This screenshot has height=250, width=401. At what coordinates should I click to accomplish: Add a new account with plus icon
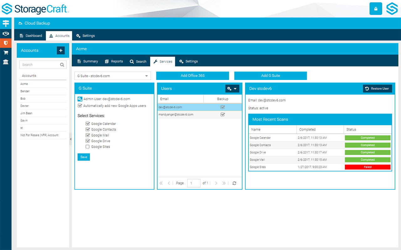(x=61, y=50)
